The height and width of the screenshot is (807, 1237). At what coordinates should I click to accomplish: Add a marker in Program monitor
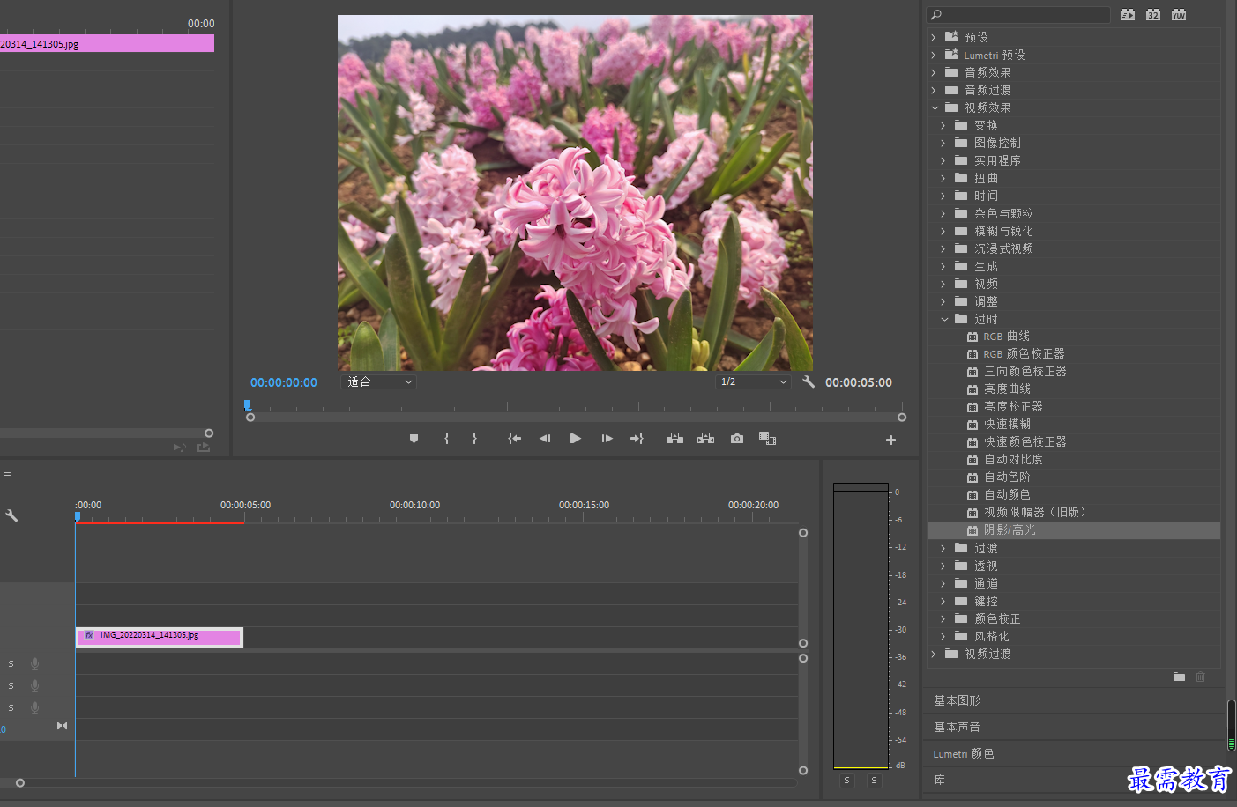click(414, 439)
